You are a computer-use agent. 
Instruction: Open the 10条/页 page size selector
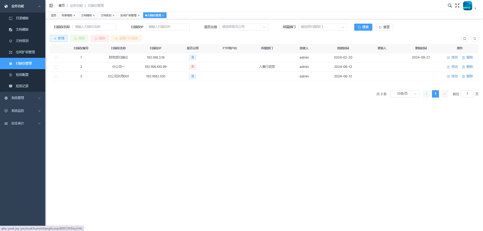click(x=405, y=94)
